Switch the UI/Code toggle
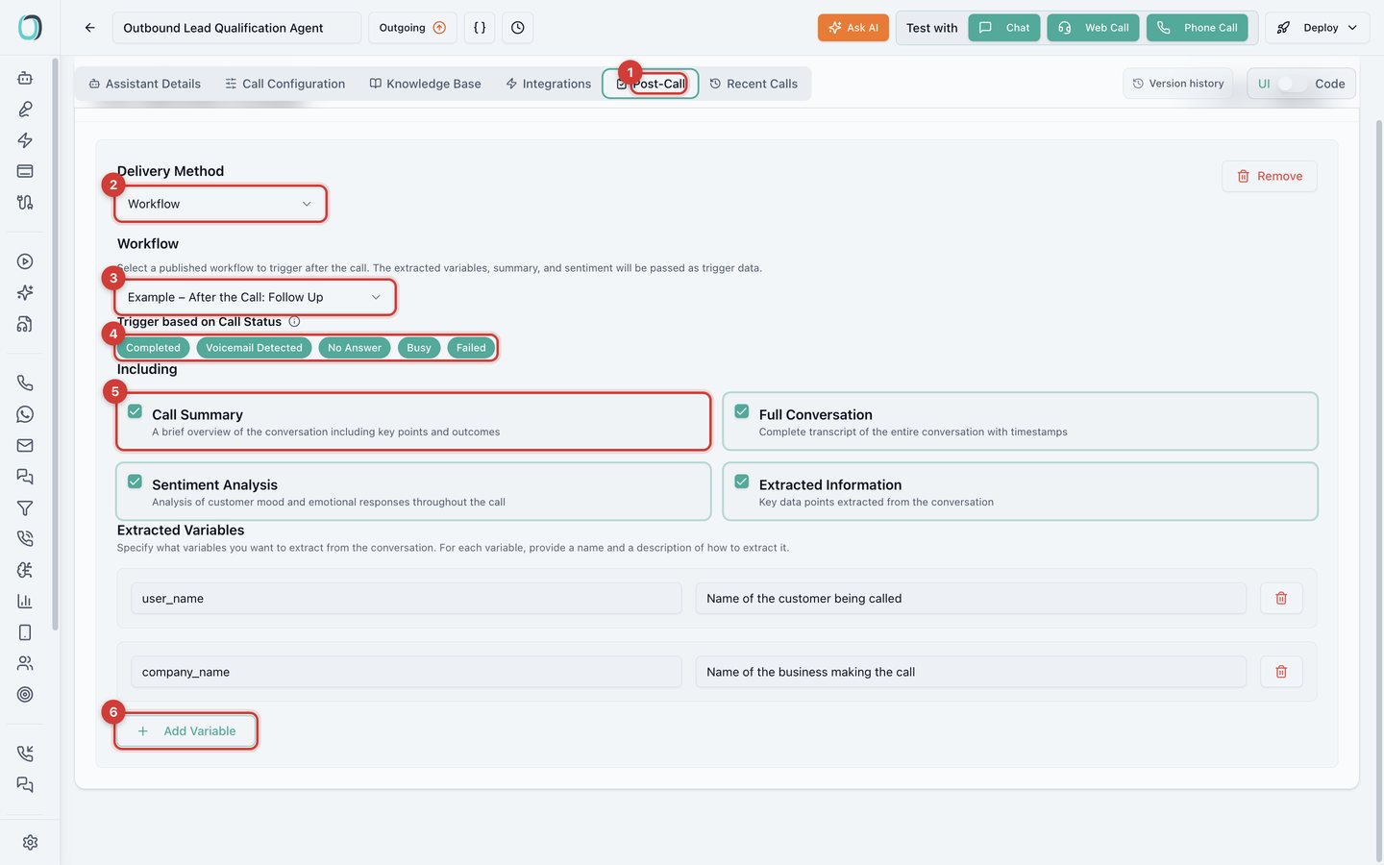Screen dimensions: 1384x865 point(1292,84)
